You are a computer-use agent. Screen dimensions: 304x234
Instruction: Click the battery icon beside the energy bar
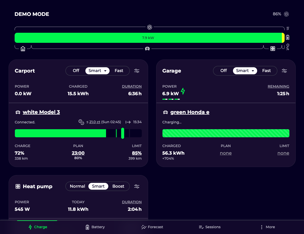[288, 38]
